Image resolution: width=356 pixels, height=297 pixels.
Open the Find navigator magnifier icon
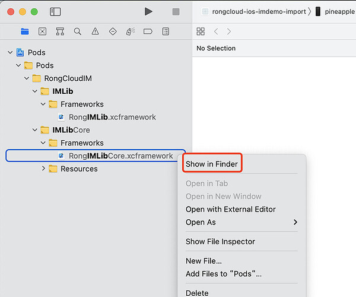78,31
